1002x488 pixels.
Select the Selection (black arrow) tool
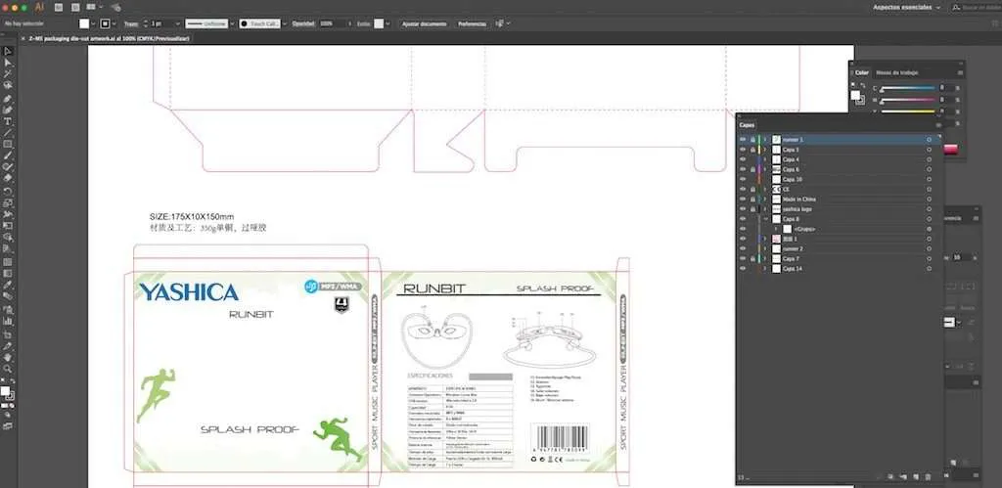[x=8, y=51]
